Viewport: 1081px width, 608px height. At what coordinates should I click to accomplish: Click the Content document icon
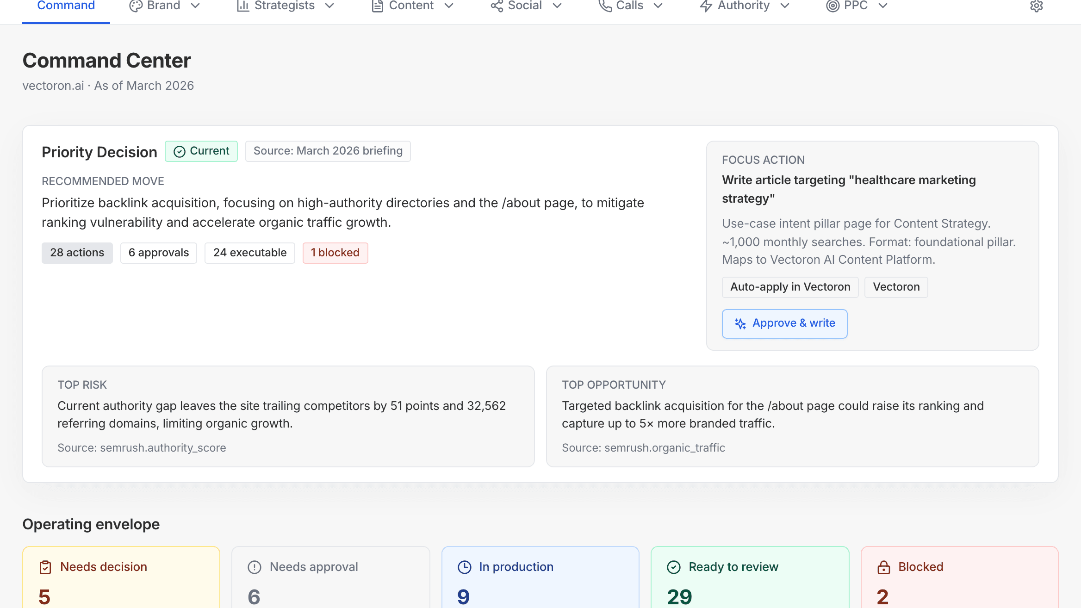click(x=377, y=6)
